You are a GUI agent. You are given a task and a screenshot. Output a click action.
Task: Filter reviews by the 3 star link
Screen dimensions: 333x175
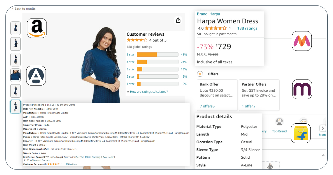pyautogui.click(x=130, y=69)
